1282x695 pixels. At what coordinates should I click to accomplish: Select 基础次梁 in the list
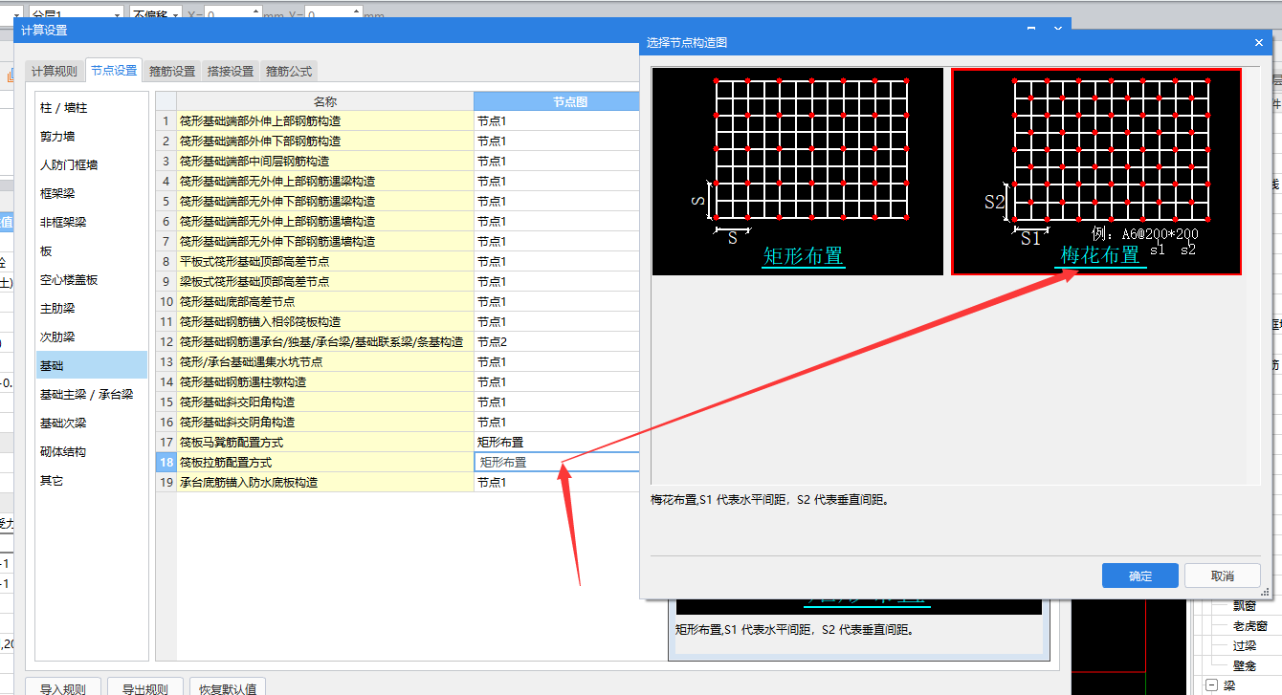coord(91,423)
